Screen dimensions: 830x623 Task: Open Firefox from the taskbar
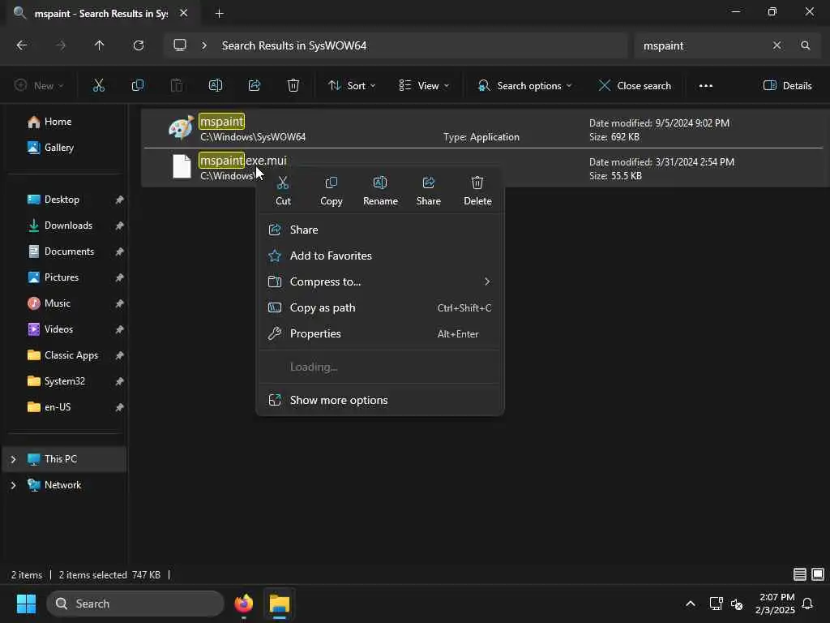(243, 604)
